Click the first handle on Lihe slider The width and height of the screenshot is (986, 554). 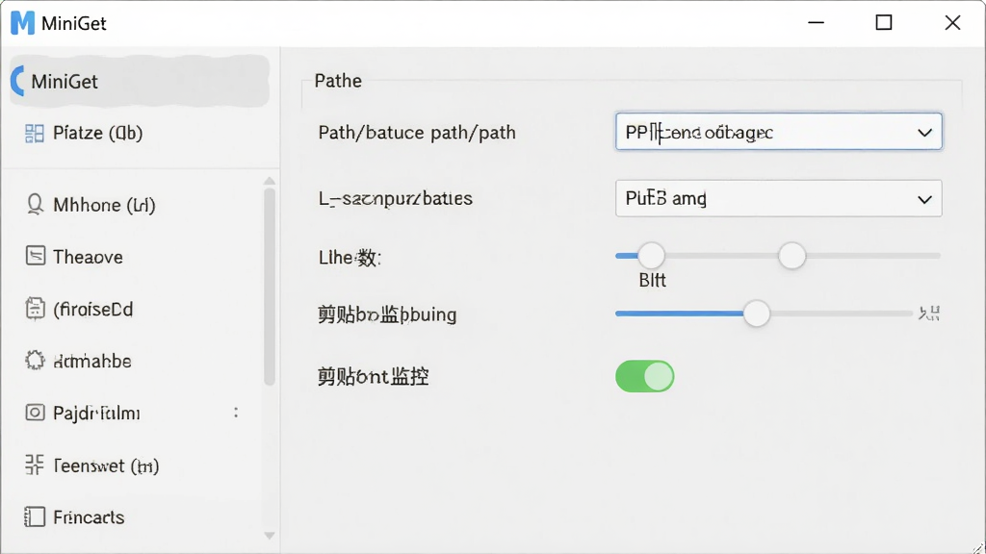(x=651, y=256)
